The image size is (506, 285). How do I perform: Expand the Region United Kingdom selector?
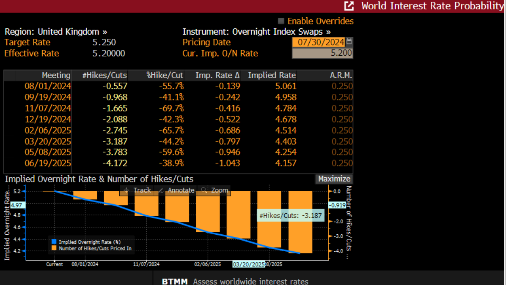(105, 31)
